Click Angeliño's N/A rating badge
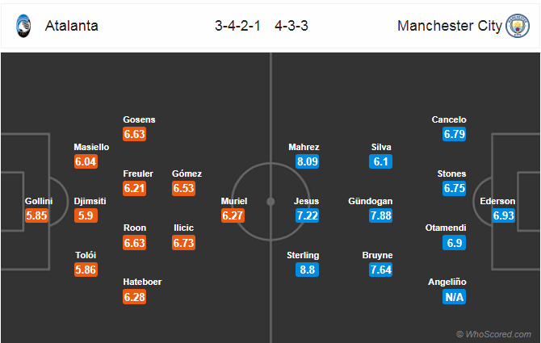Image resolution: width=541 pixels, height=343 pixels. pyautogui.click(x=454, y=297)
